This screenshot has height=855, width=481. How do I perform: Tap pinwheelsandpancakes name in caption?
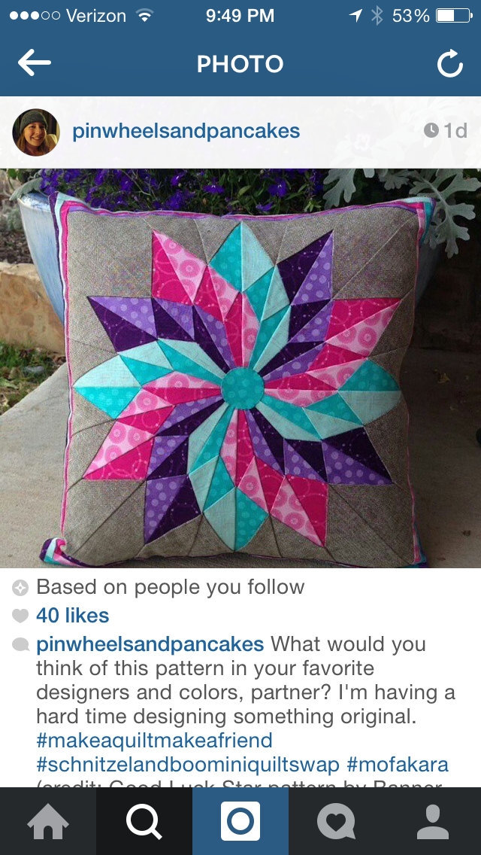tap(150, 644)
